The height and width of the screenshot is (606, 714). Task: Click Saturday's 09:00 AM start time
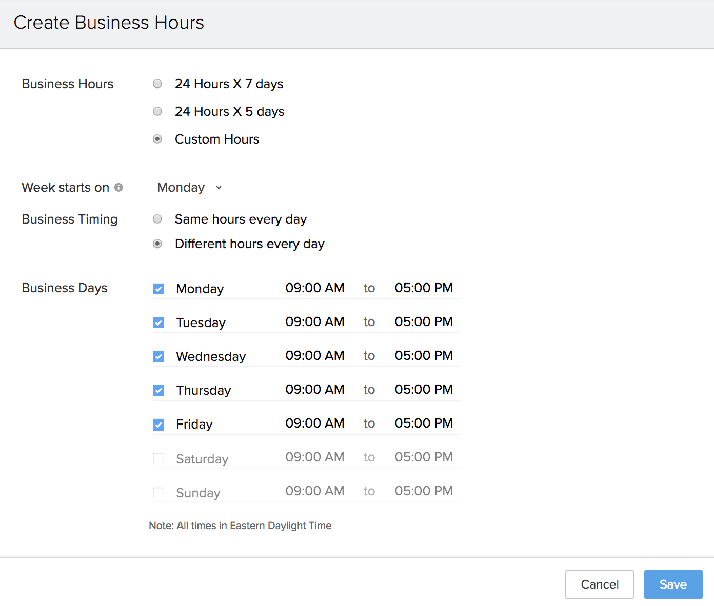click(315, 457)
